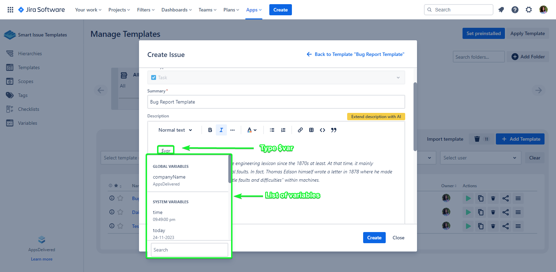This screenshot has height=272, width=556.
Task: Insert a link using the link icon
Action: point(300,130)
